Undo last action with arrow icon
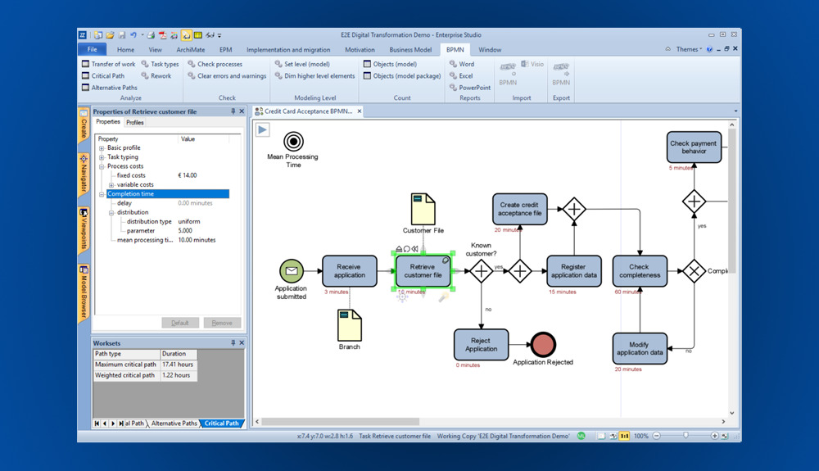The image size is (819, 471). [x=133, y=35]
